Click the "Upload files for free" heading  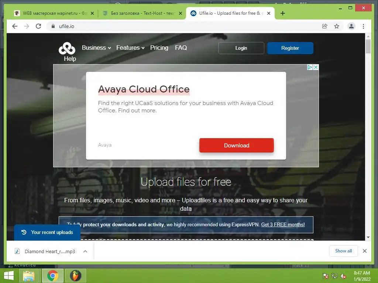(x=186, y=182)
